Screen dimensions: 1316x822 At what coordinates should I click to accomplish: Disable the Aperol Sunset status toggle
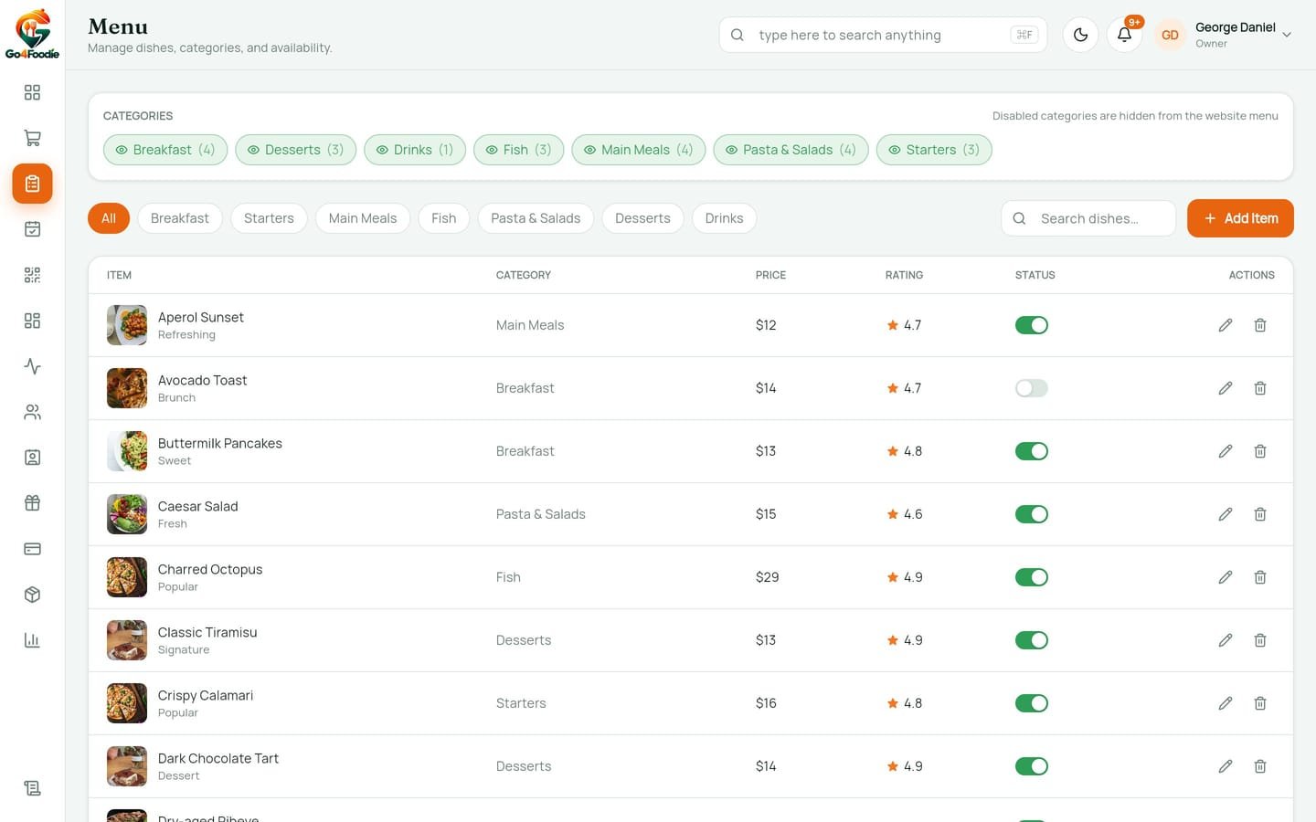click(1032, 325)
